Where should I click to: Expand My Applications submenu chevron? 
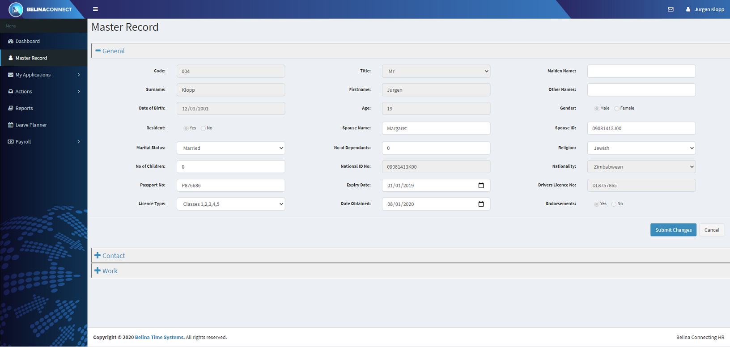79,75
